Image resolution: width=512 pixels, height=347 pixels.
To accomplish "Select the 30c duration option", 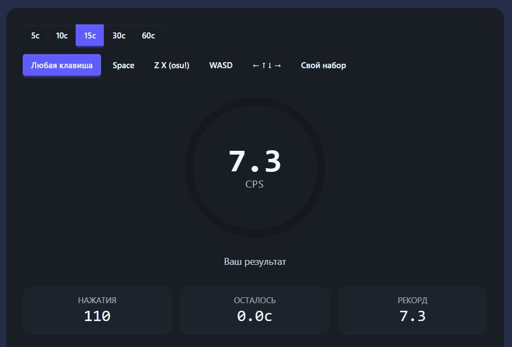I will [119, 35].
